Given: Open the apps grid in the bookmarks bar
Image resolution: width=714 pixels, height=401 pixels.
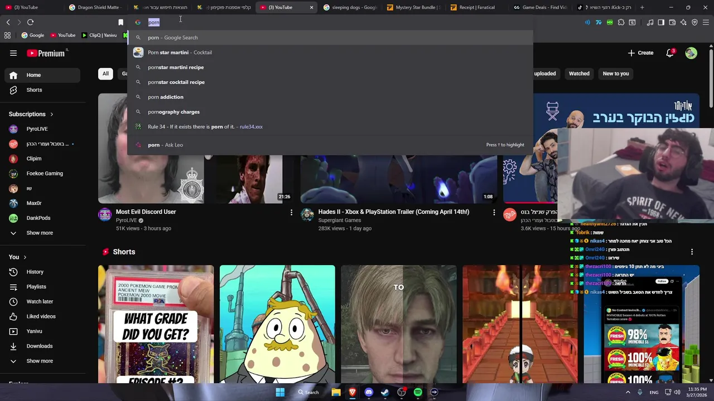Looking at the screenshot, I should click(7, 35).
